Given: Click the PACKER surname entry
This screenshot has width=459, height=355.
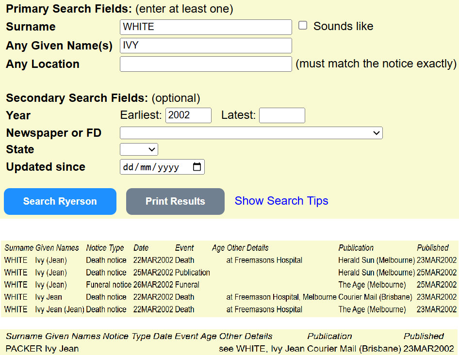Looking at the screenshot, I should 24,349.
